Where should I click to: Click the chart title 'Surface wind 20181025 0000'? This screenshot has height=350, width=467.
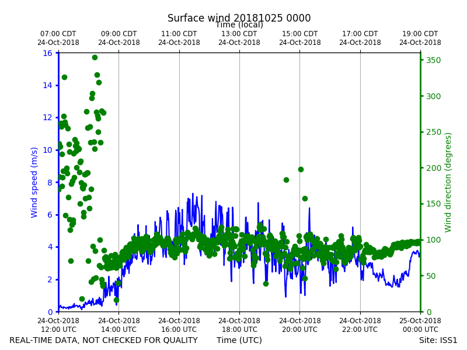239,18
